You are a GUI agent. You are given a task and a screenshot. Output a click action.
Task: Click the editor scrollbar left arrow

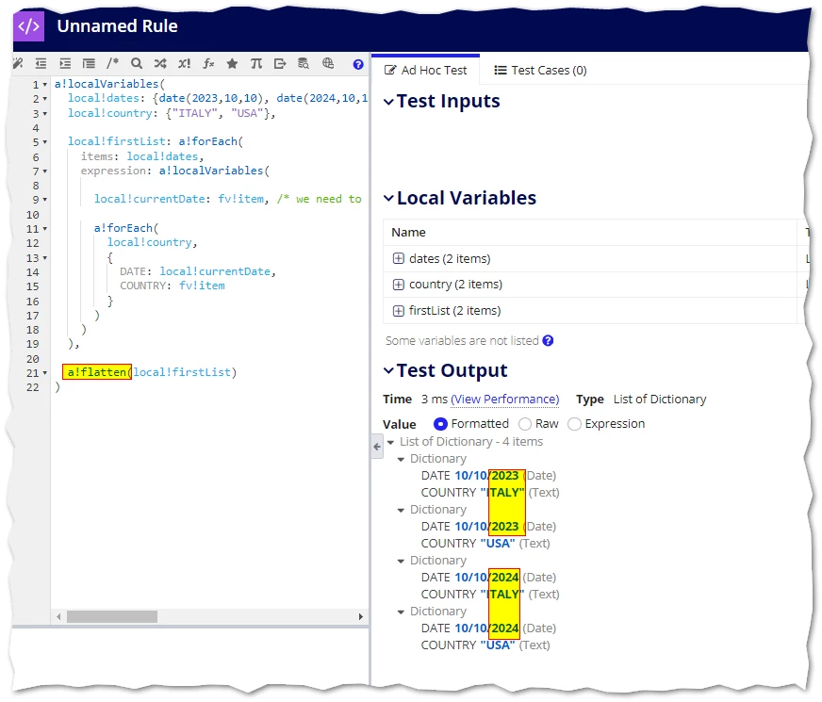click(x=58, y=616)
